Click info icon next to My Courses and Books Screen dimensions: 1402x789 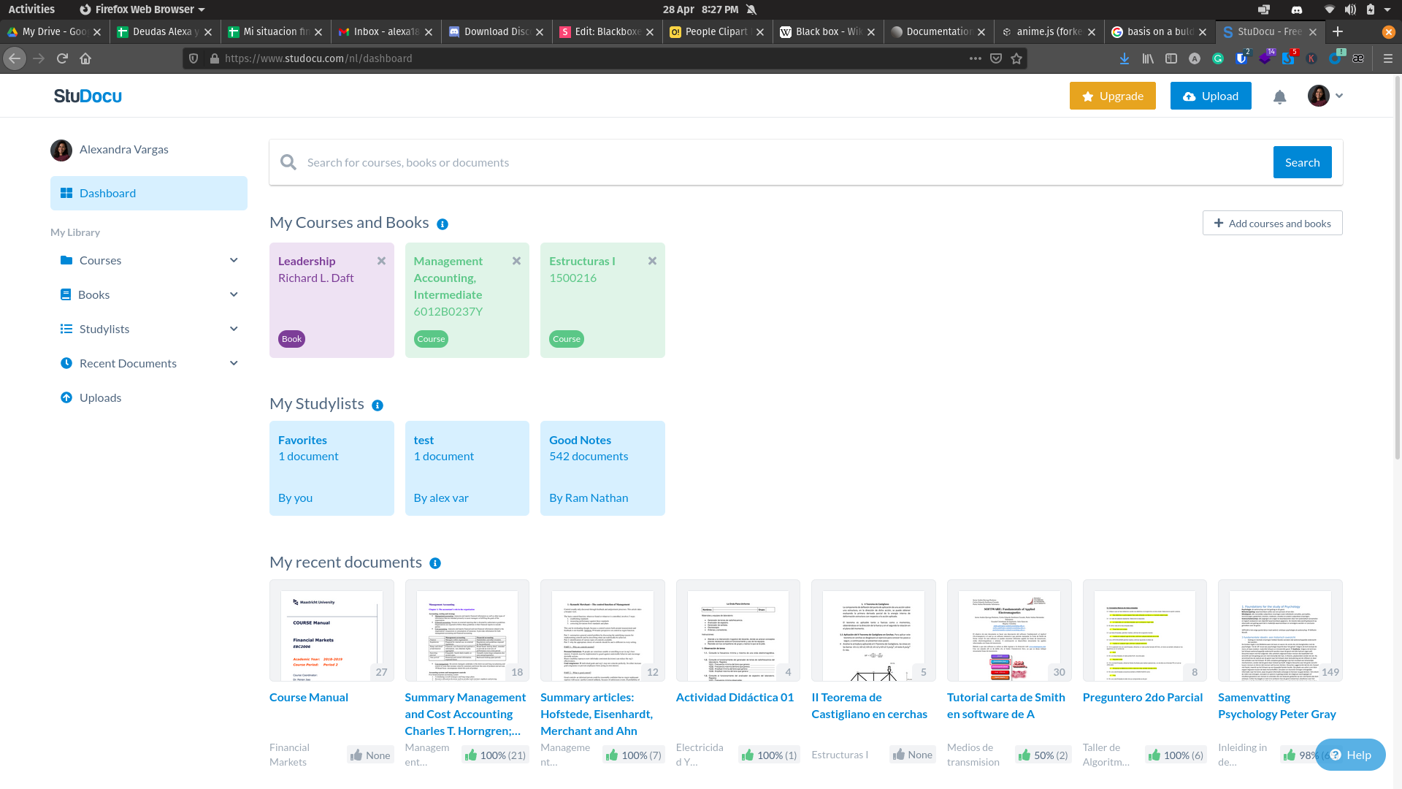point(443,224)
